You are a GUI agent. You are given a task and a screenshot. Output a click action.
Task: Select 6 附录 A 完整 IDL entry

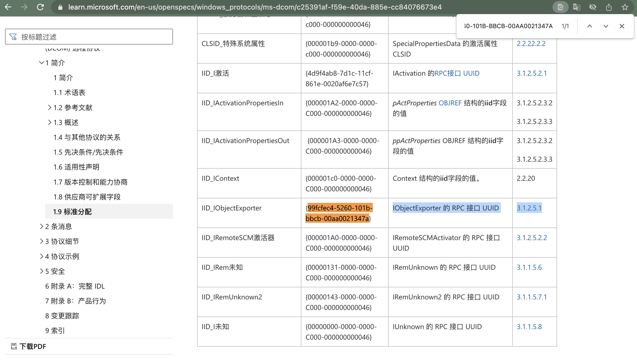tap(75, 286)
